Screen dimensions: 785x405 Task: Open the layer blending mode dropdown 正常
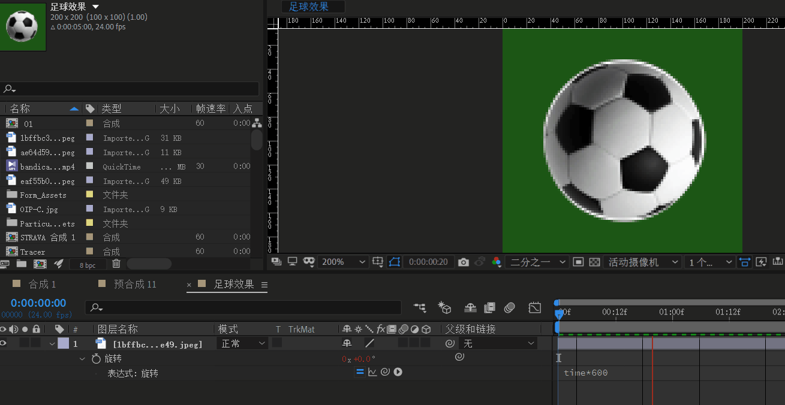point(243,343)
